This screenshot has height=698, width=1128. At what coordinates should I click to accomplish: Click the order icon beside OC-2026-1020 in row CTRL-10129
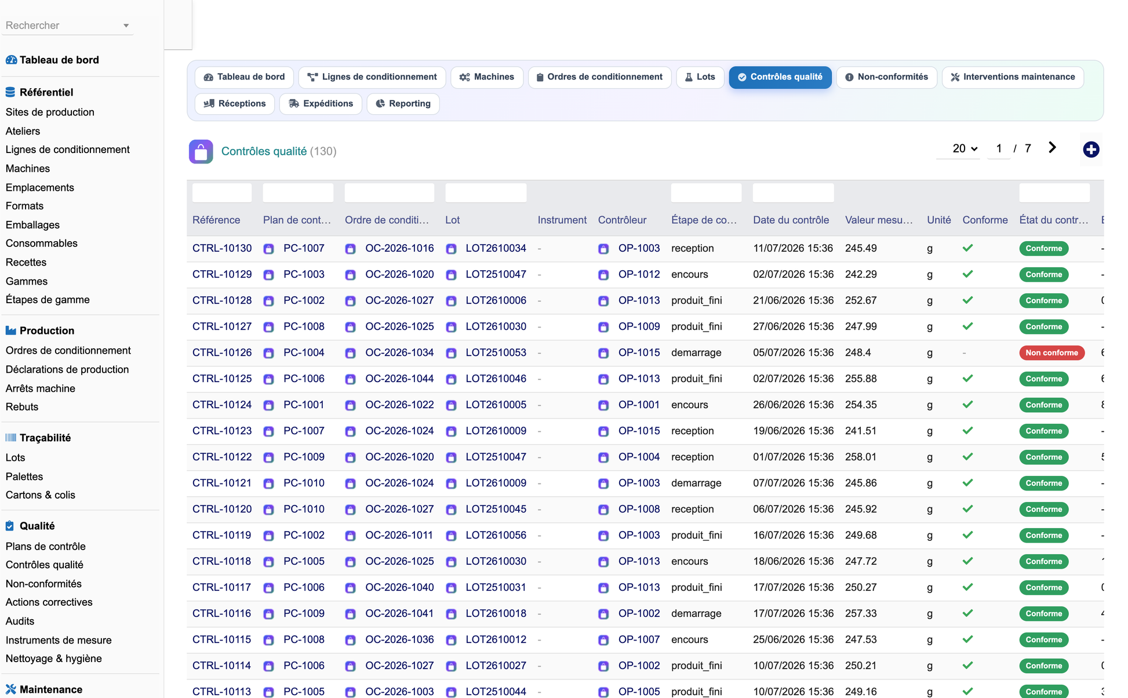pos(350,275)
